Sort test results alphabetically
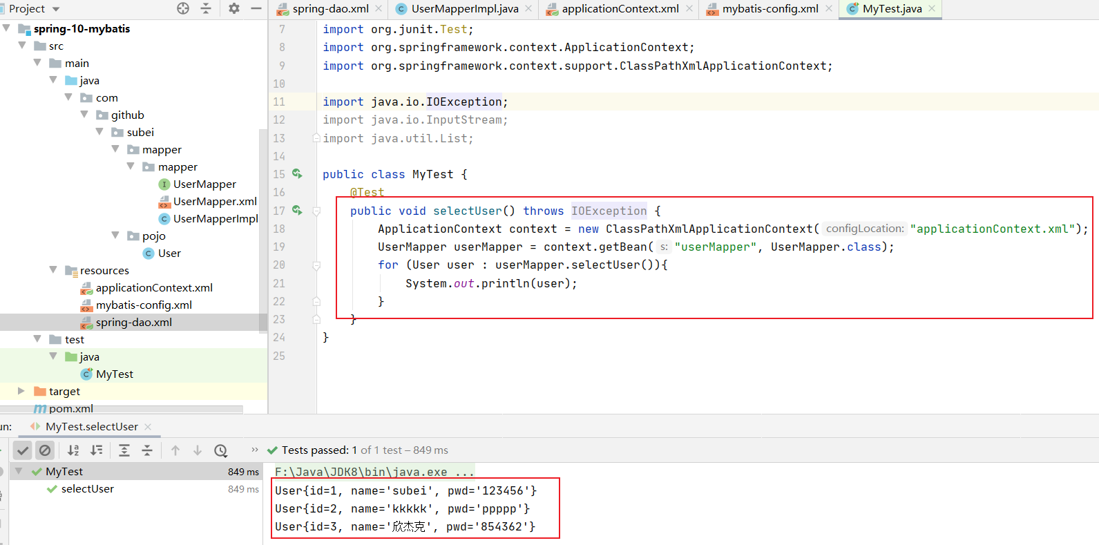 [73, 450]
